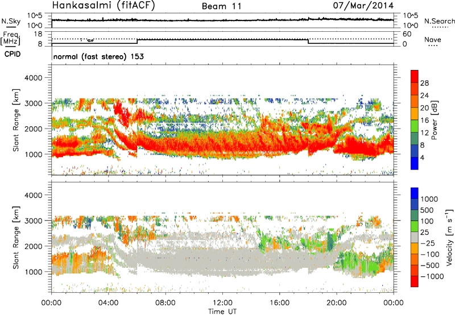Click the "500" label on velocity colorbar
Viewport: 455px width, 315px height.
point(427,210)
